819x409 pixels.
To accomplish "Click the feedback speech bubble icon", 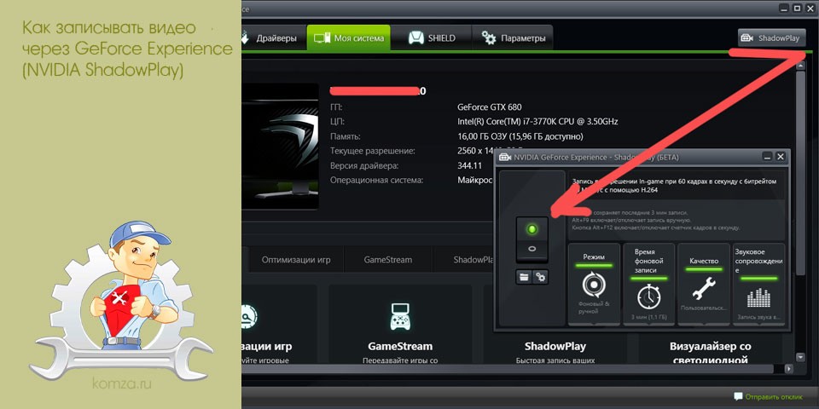I will coord(738,396).
